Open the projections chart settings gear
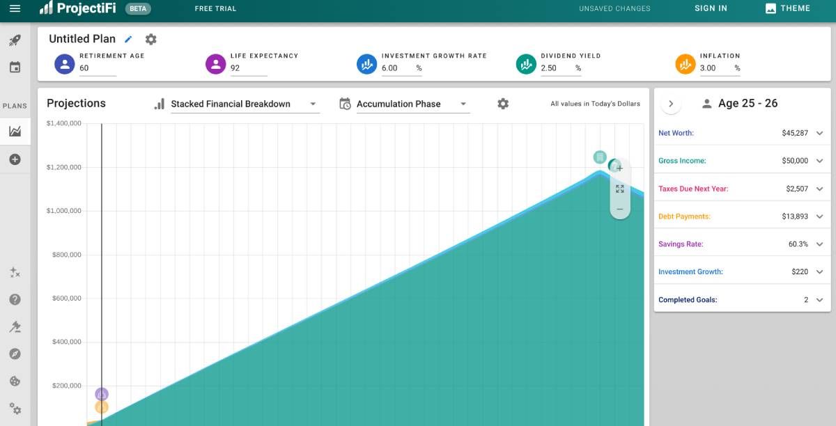Screen dimensions: 836x426 [503, 104]
